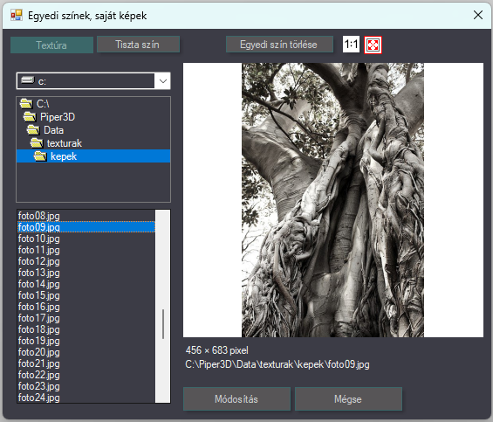The height and width of the screenshot is (422, 493).
Task: Click the texturak folder icon
Action: (x=37, y=143)
